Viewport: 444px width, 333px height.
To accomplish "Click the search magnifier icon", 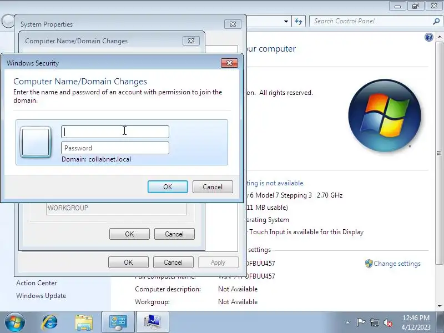I will [x=436, y=21].
